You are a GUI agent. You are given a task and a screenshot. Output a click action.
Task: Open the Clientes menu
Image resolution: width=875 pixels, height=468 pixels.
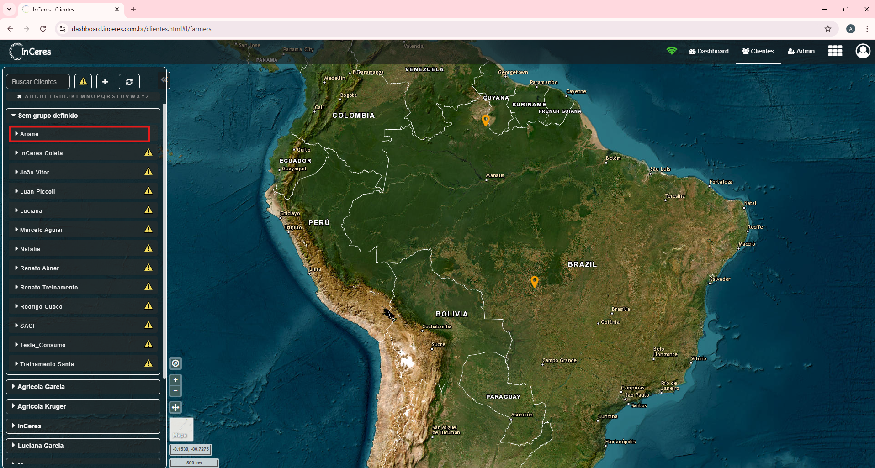click(758, 51)
